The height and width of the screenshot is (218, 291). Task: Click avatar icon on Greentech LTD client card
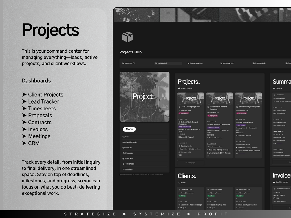[x=237, y=189]
